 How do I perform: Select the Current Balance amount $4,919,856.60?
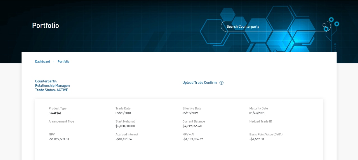click(192, 126)
